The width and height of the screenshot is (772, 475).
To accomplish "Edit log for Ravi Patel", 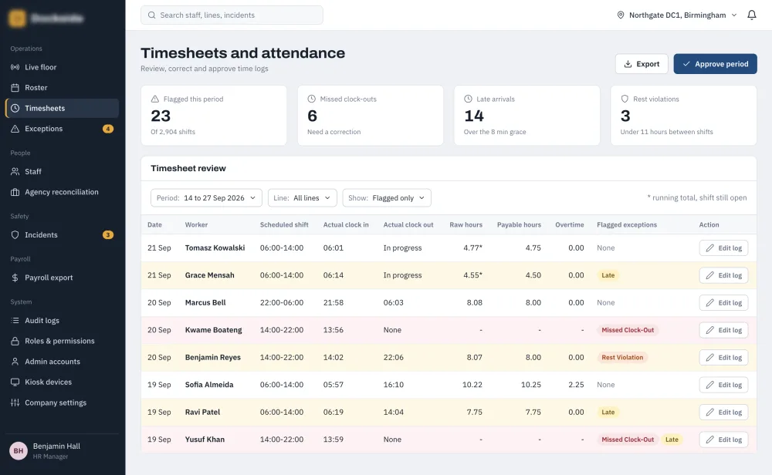I will tap(724, 412).
